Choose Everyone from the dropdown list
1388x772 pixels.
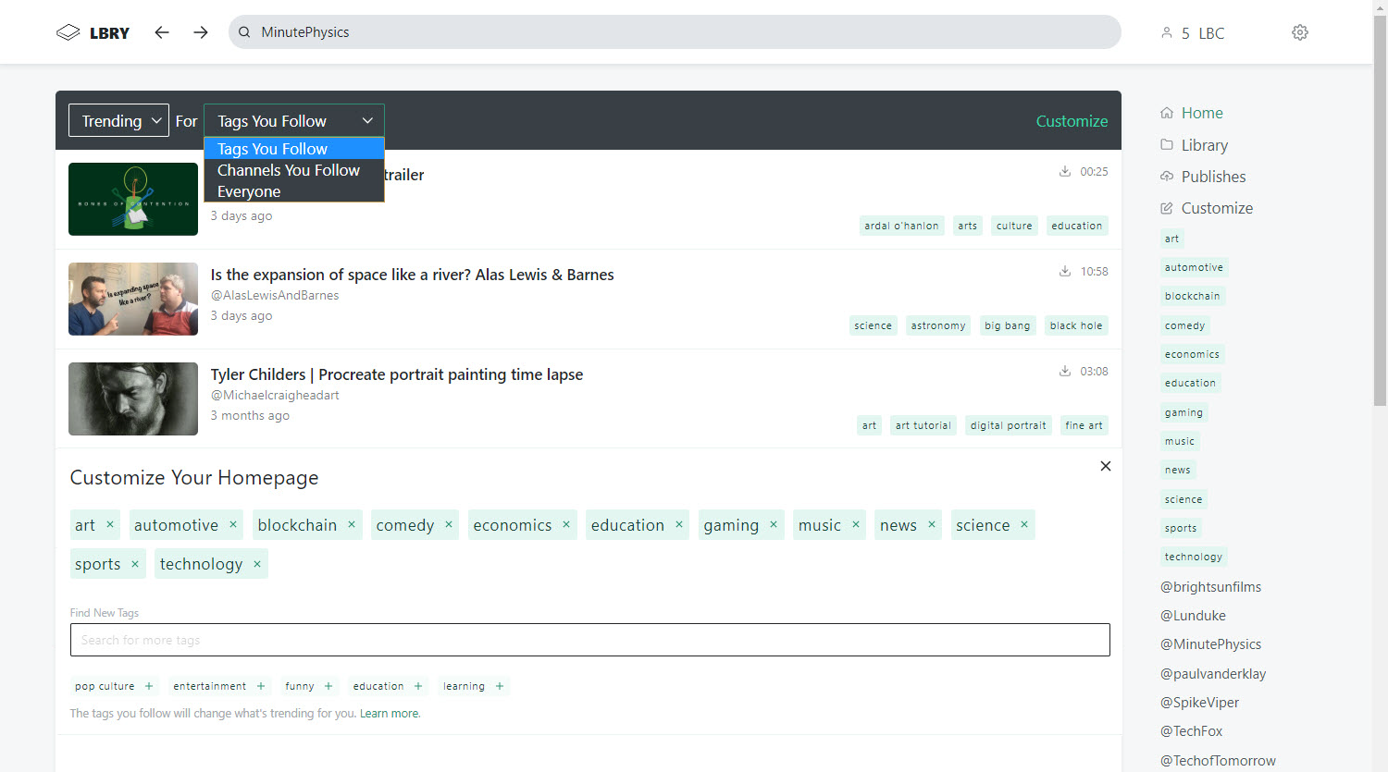pos(249,191)
